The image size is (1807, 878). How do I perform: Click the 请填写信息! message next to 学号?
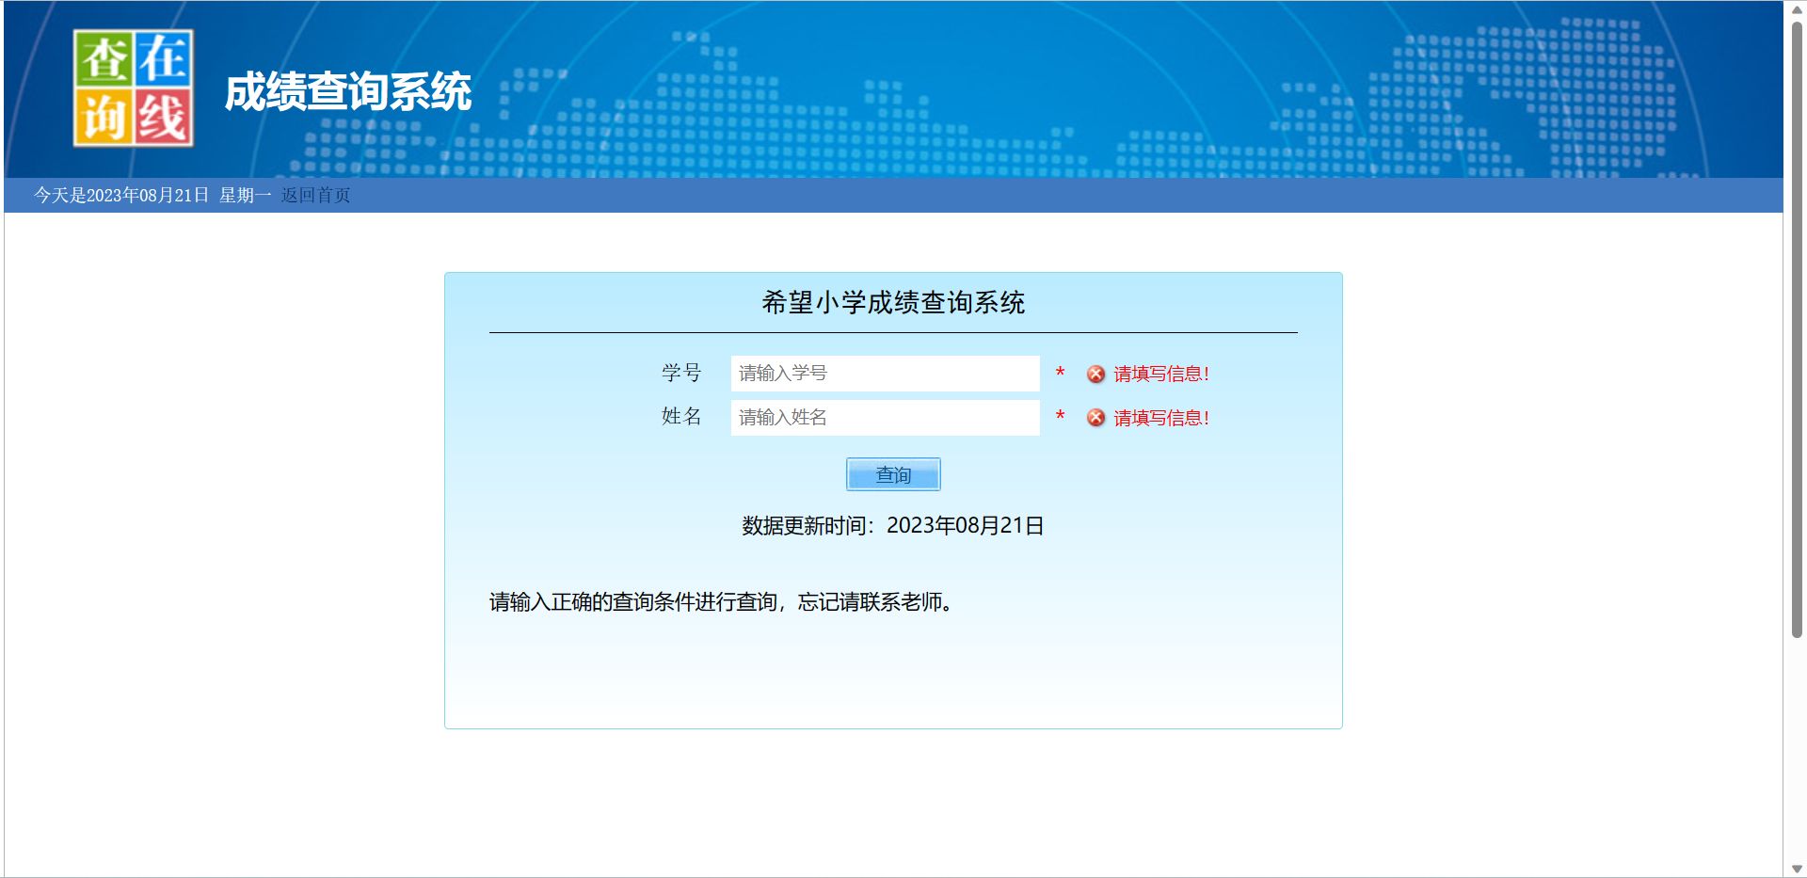(1161, 374)
